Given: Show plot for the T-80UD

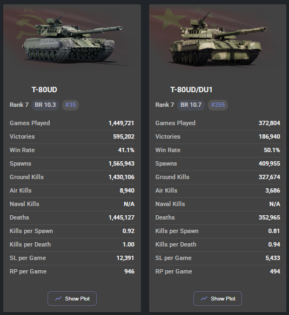Looking at the screenshot, I should point(72,298).
